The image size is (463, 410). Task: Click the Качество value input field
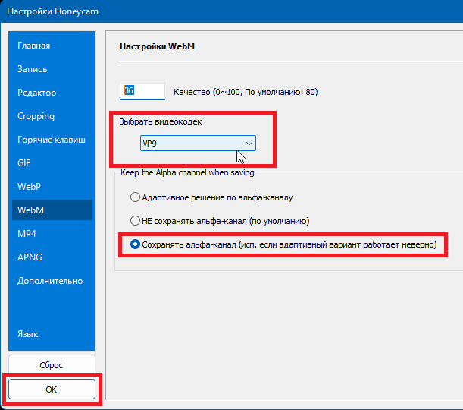[142, 91]
